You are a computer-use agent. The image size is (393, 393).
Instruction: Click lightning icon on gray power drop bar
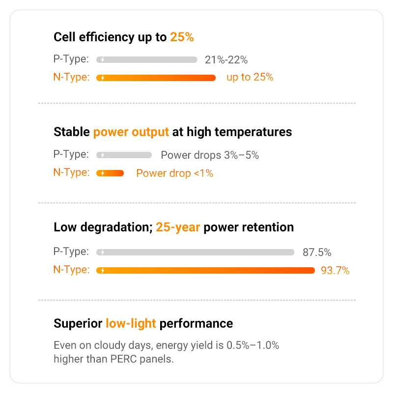(102, 155)
